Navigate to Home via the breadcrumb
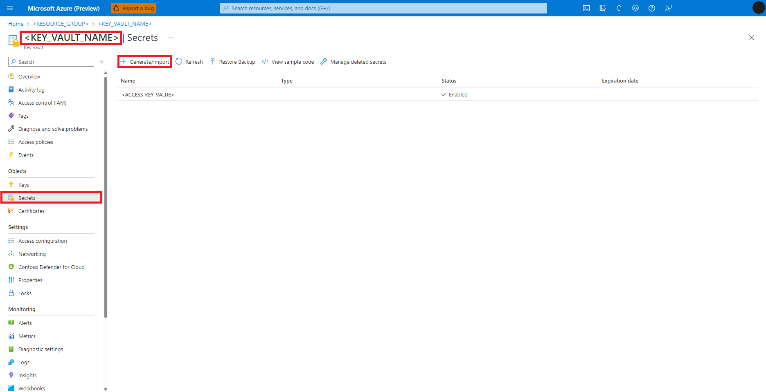Viewport: 766px width, 392px height. pos(16,24)
